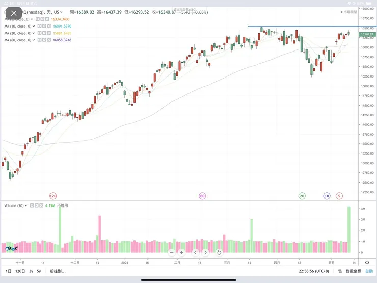This screenshot has height=283, width=377.
Task: Select the blue horizontal line at 16500
Action: (303, 27)
